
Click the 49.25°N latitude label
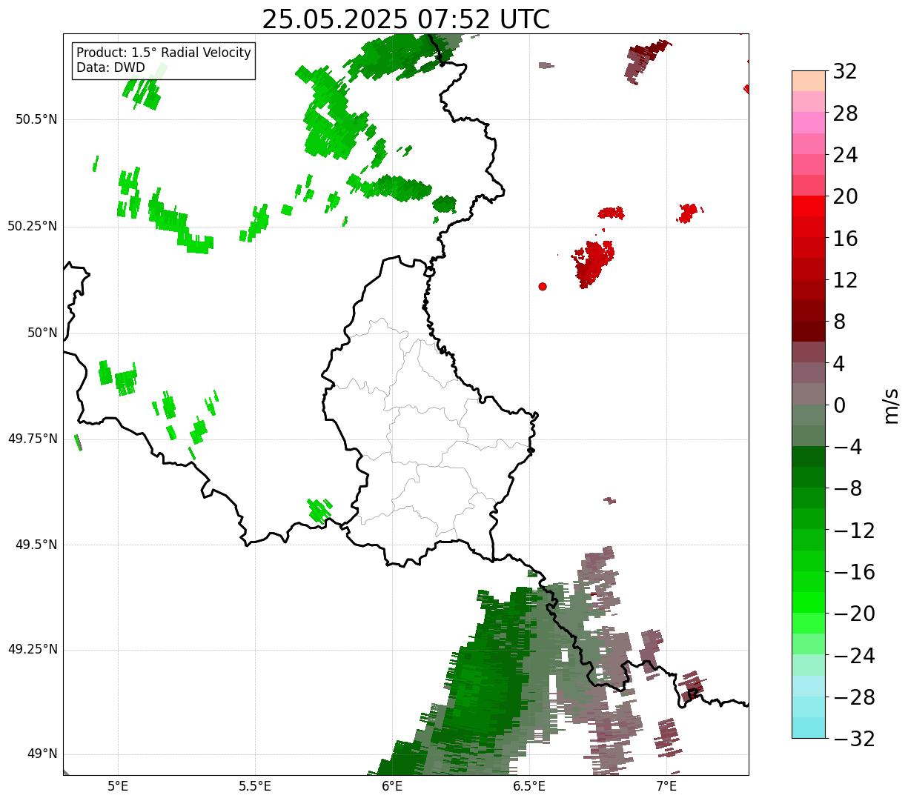pos(33,649)
